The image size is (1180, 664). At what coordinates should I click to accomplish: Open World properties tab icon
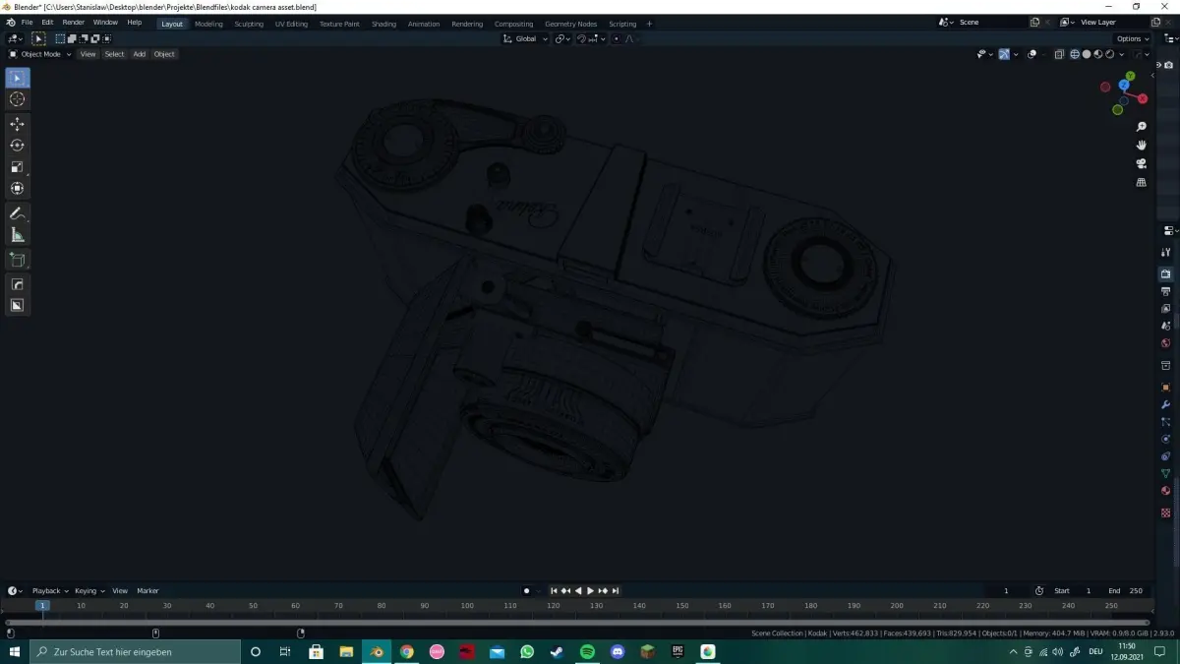[x=1166, y=343]
